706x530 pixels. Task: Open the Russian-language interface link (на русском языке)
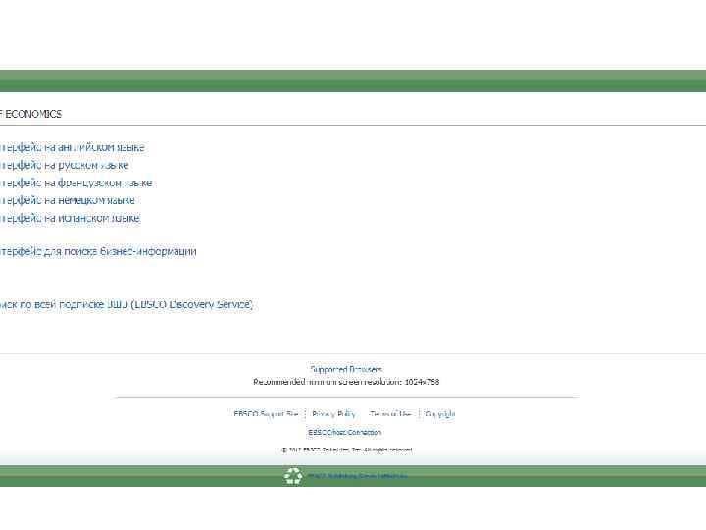coord(64,166)
